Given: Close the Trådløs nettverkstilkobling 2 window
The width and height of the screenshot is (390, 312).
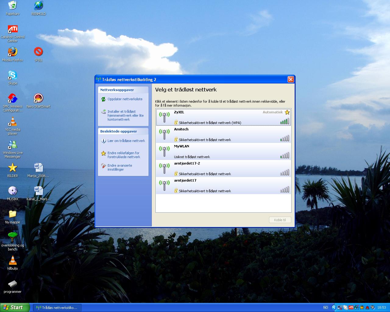Looking at the screenshot, I should tap(291, 80).
